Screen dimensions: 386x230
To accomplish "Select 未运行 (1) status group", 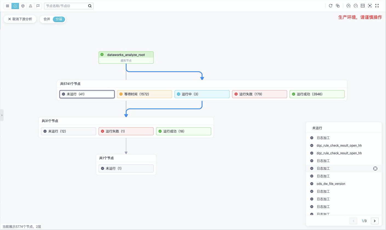I will pos(126,168).
